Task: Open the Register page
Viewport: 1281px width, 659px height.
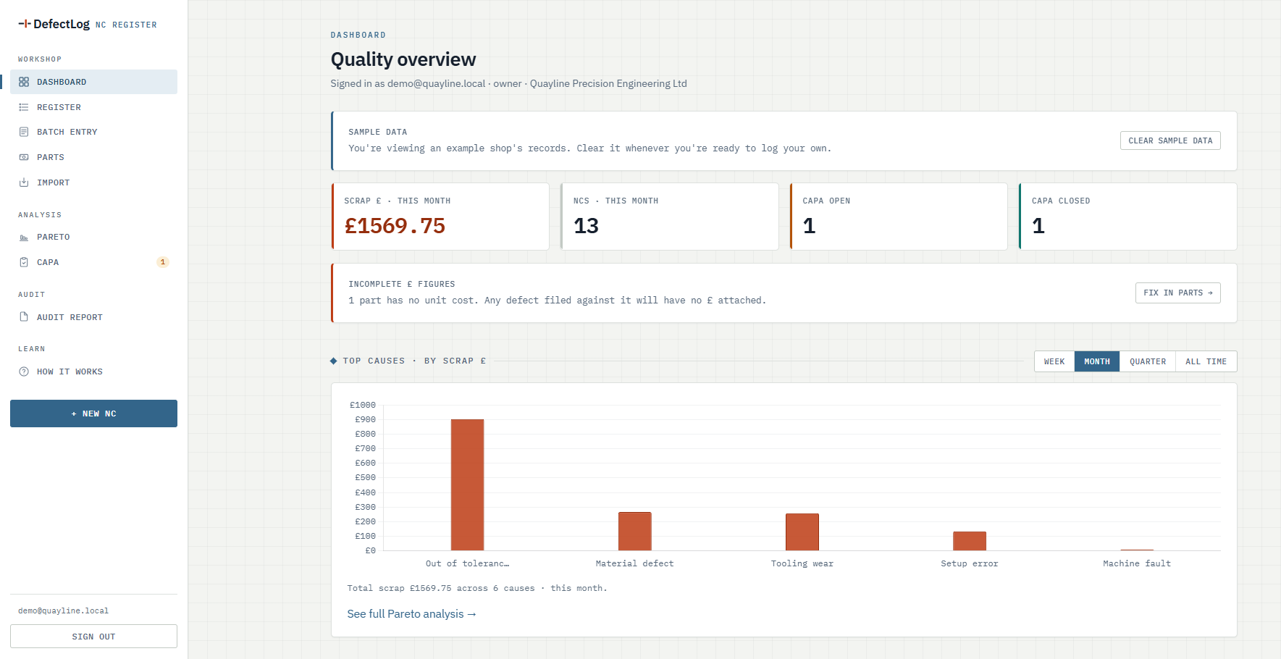Action: 93,107
